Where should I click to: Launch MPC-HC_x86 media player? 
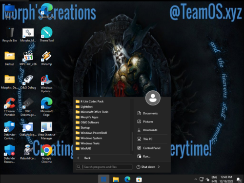[x=28, y=58]
